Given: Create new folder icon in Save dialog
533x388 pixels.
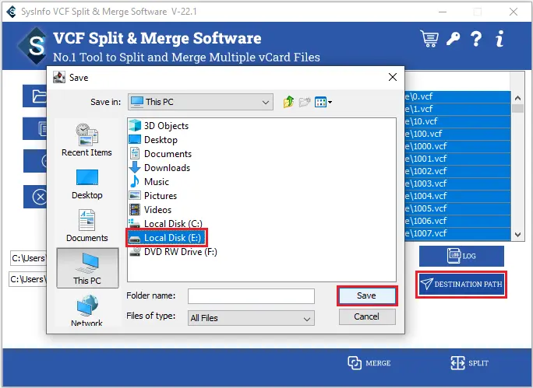Looking at the screenshot, I should [305, 102].
